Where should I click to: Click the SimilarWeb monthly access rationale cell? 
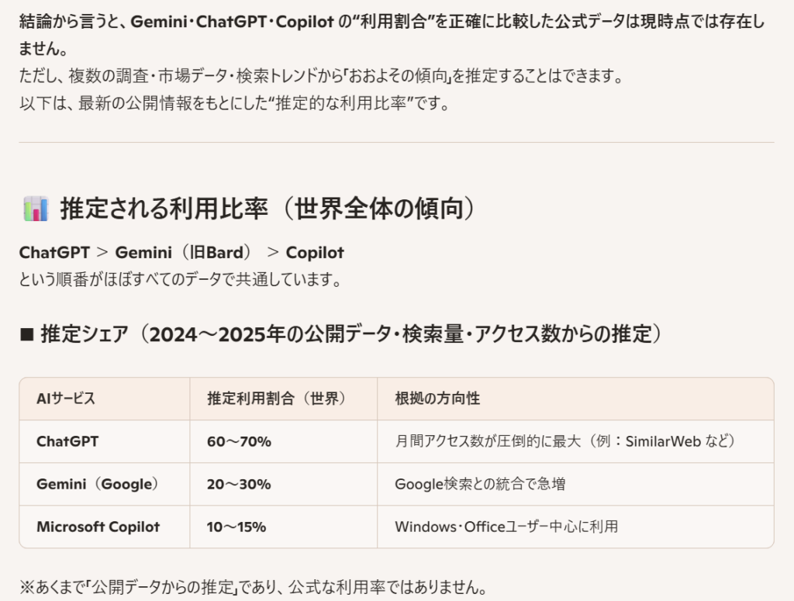[x=565, y=441]
